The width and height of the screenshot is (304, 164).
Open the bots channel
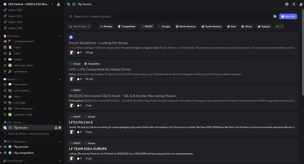pyautogui.click(x=32, y=96)
